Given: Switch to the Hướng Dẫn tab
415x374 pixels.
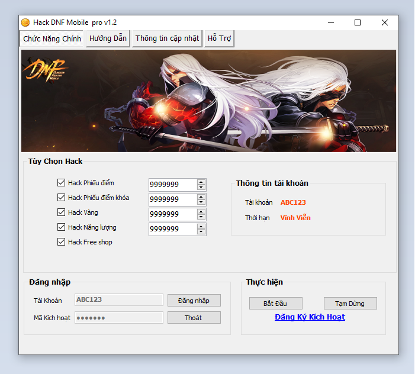Looking at the screenshot, I should (108, 38).
